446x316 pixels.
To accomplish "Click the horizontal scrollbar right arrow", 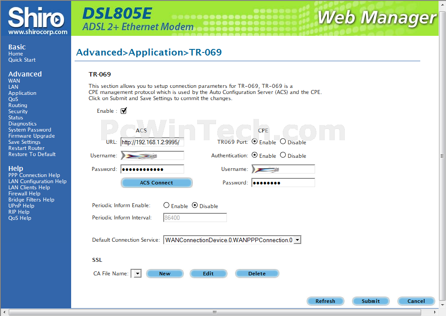I will pos(435,313).
